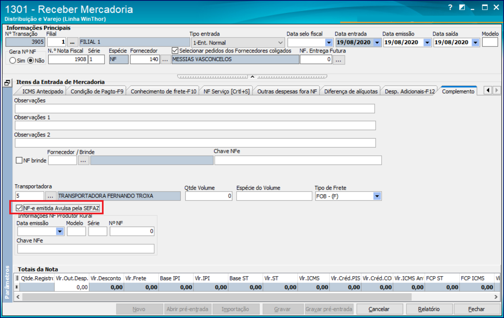Open Data selo fiscal date picker
Viewport: 504px width, 318px height.
coord(329,42)
